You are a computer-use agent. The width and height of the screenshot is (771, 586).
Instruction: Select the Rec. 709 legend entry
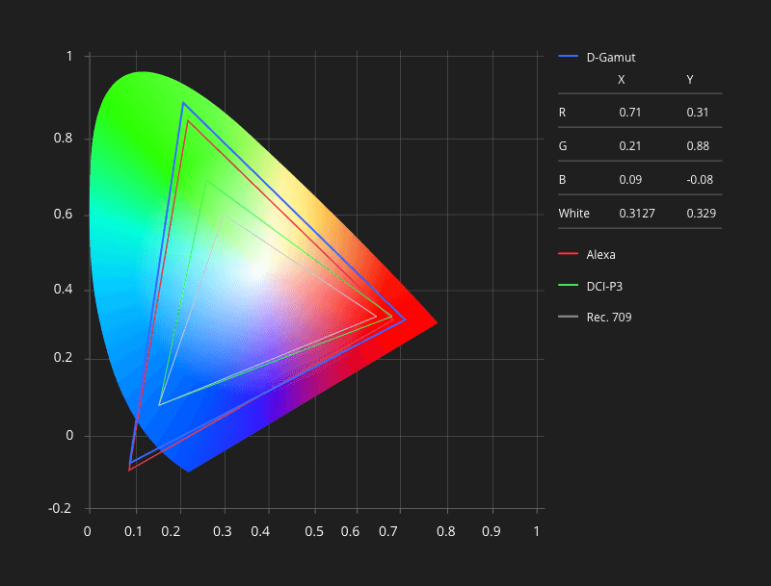click(x=595, y=317)
